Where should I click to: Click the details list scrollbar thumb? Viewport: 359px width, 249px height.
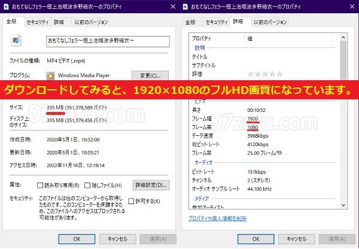click(343, 60)
